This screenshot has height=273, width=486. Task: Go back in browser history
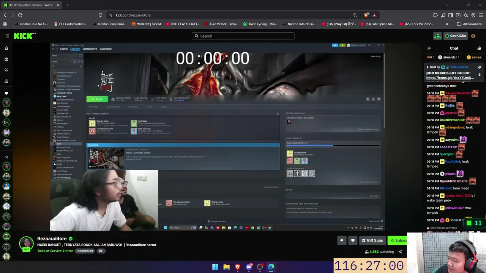point(5,15)
